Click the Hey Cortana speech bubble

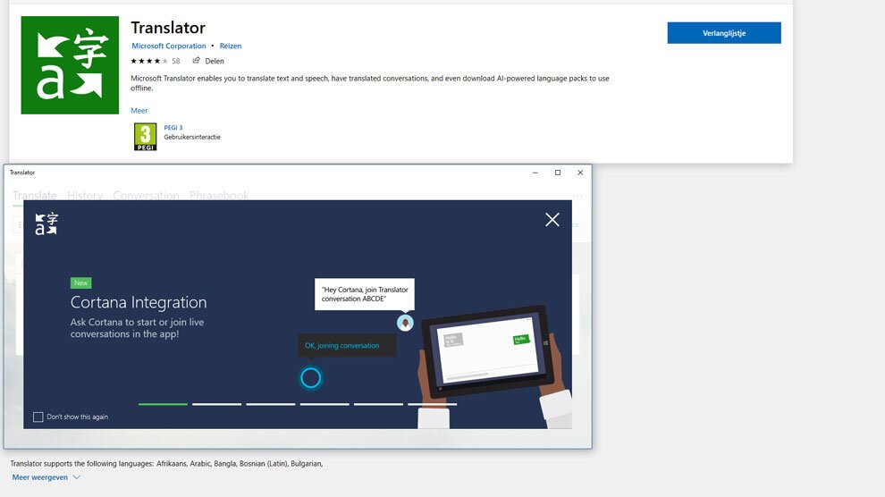point(365,294)
